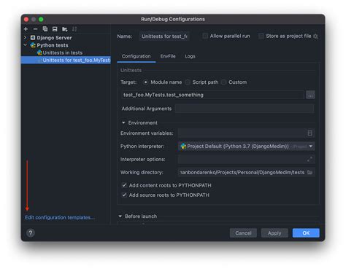
Task: Open Edit configuration templates link
Action: [60, 217]
